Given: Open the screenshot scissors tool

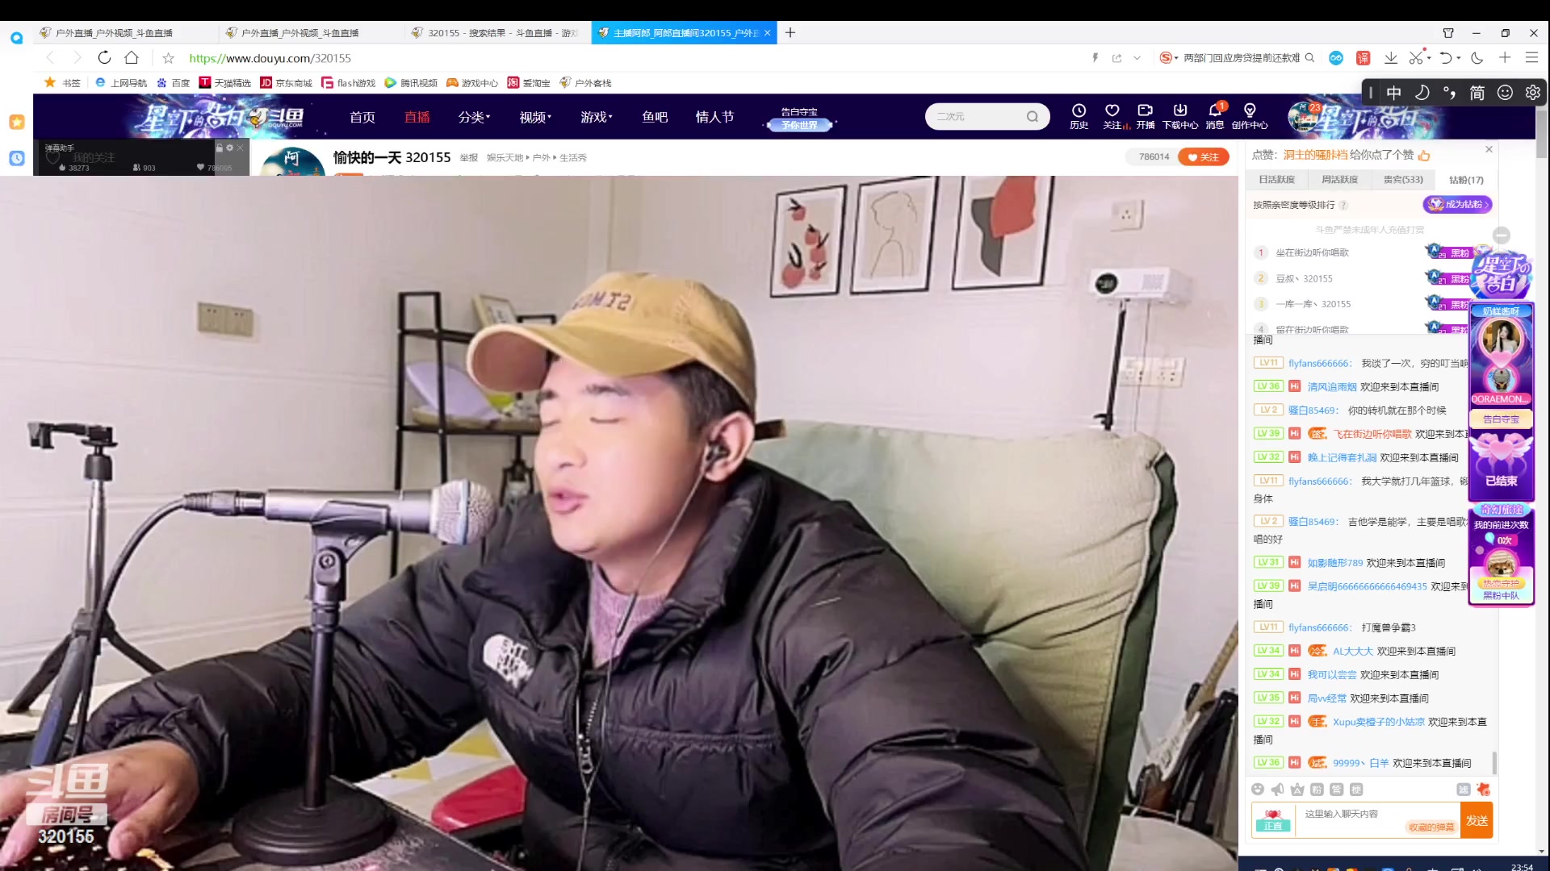Looking at the screenshot, I should coord(1415,57).
